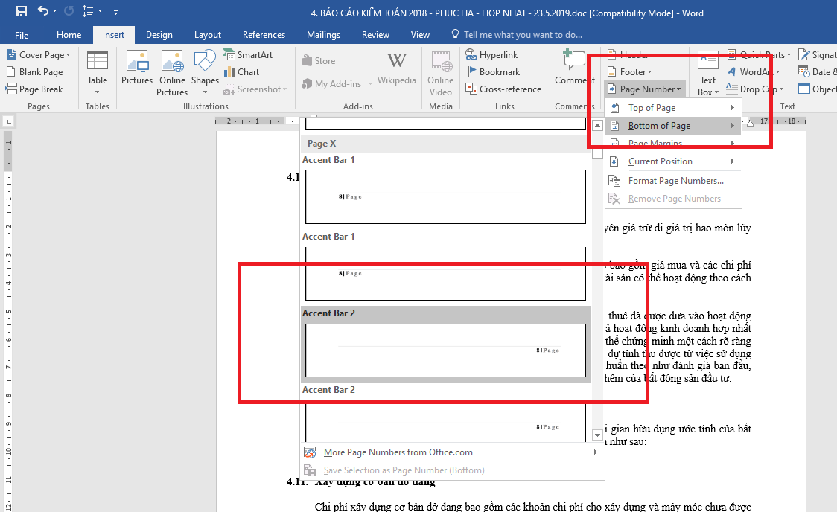Open Wikipedia add-in

pyautogui.click(x=397, y=69)
